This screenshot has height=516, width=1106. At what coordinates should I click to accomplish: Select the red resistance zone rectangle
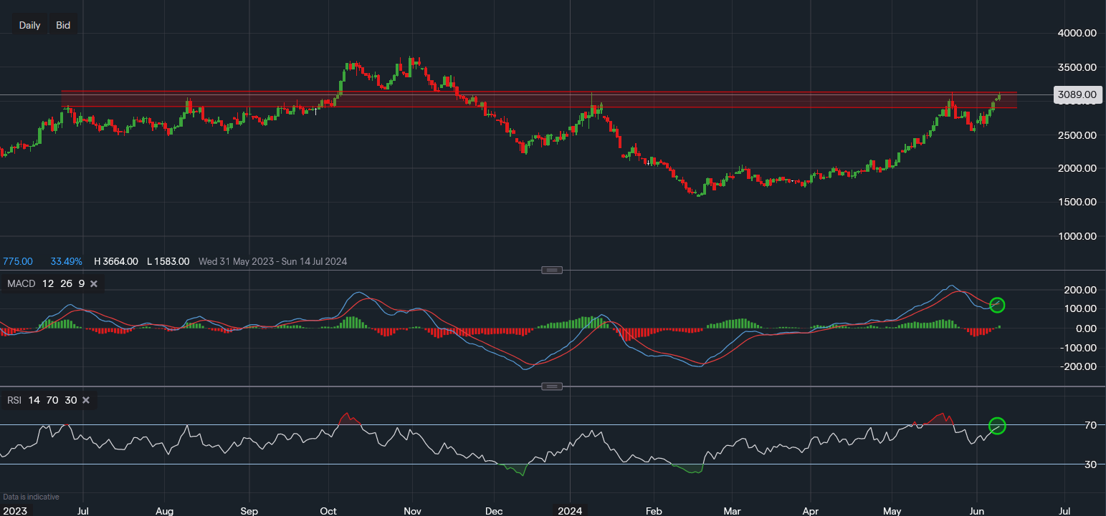click(x=538, y=99)
